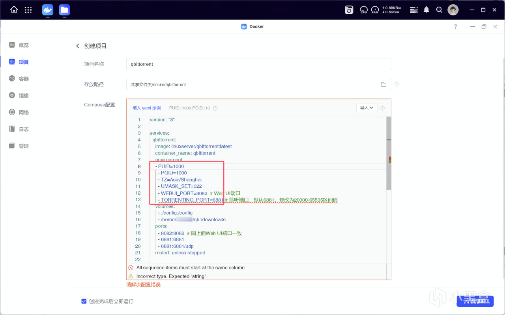Click the 'Incorrect type. Expected string' warning

click(x=172, y=276)
